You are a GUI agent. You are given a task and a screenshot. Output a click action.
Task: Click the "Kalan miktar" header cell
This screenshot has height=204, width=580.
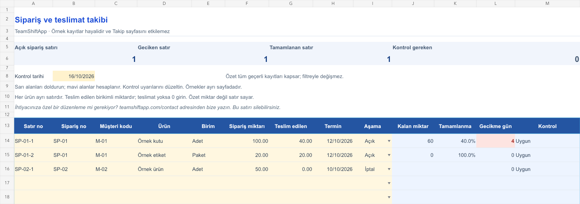[x=413, y=126]
